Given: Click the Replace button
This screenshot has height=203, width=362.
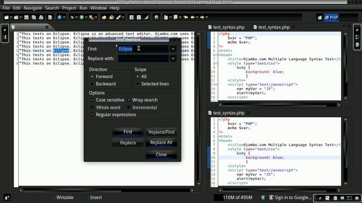Looking at the screenshot, I should tap(128, 143).
